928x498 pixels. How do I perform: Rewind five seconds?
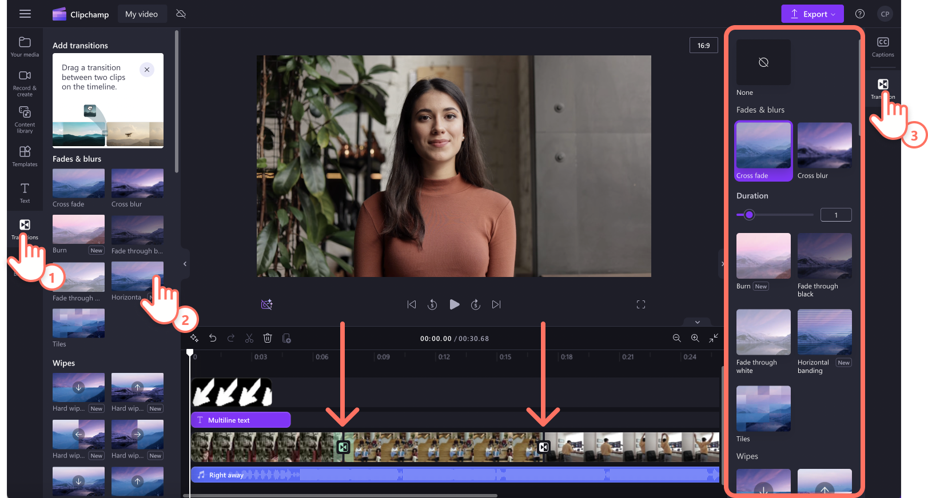click(x=432, y=304)
